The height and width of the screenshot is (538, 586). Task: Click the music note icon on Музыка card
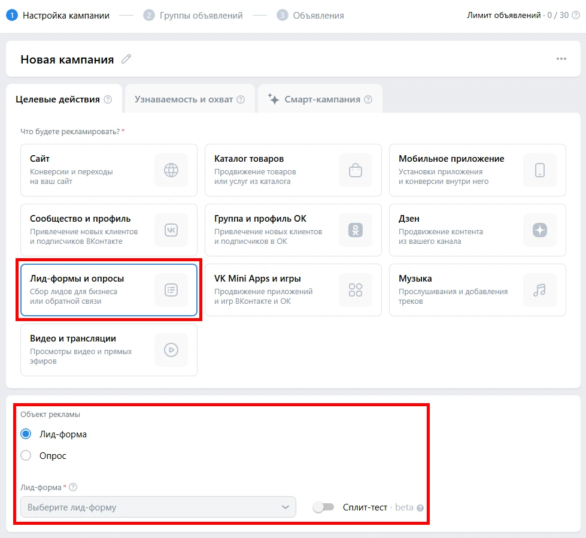pyautogui.click(x=540, y=290)
